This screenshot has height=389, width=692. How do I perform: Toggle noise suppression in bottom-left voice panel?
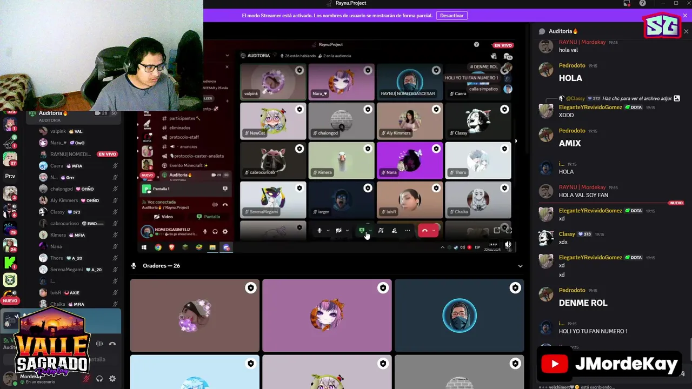tap(99, 344)
